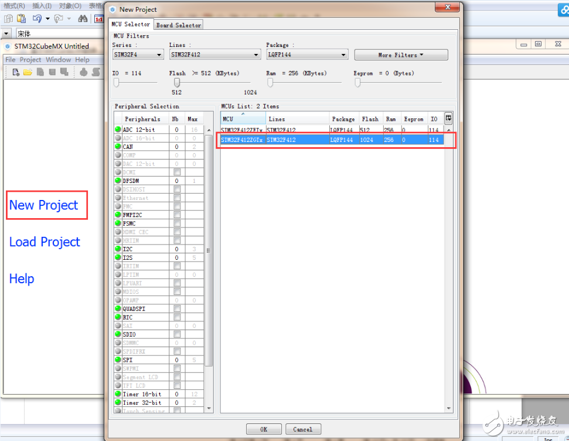Viewport: 569px width, 441px height.
Task: Click the 1:1 zoom icon in the word processor
Action: (x=98, y=19)
